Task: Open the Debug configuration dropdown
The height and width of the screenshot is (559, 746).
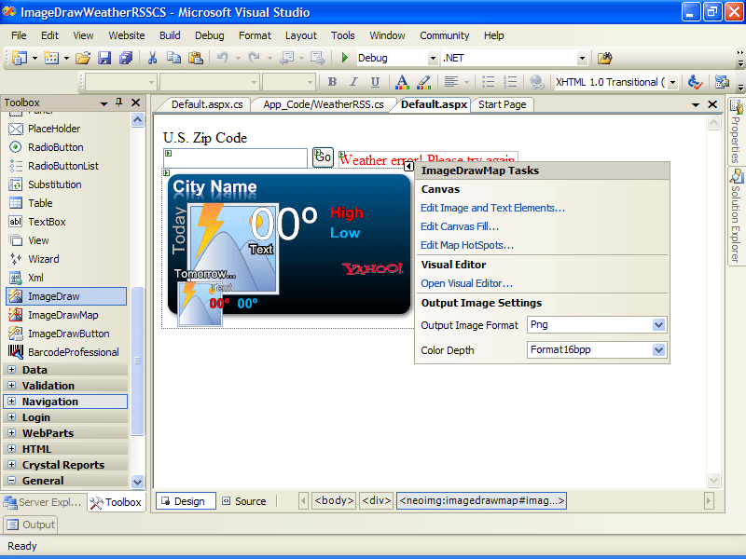Action: point(433,58)
